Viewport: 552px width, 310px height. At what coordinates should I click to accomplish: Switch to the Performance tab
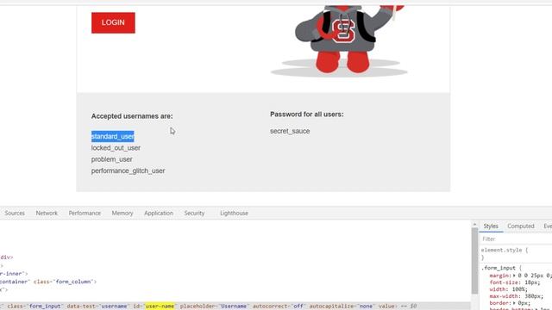[85, 213]
